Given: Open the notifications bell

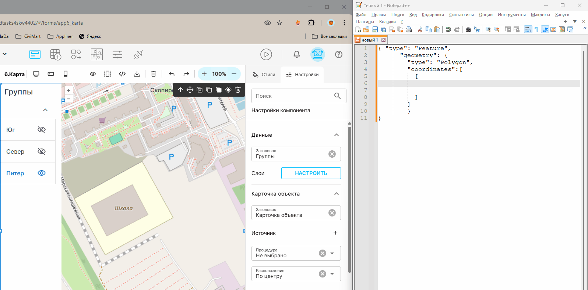Looking at the screenshot, I should tap(297, 54).
